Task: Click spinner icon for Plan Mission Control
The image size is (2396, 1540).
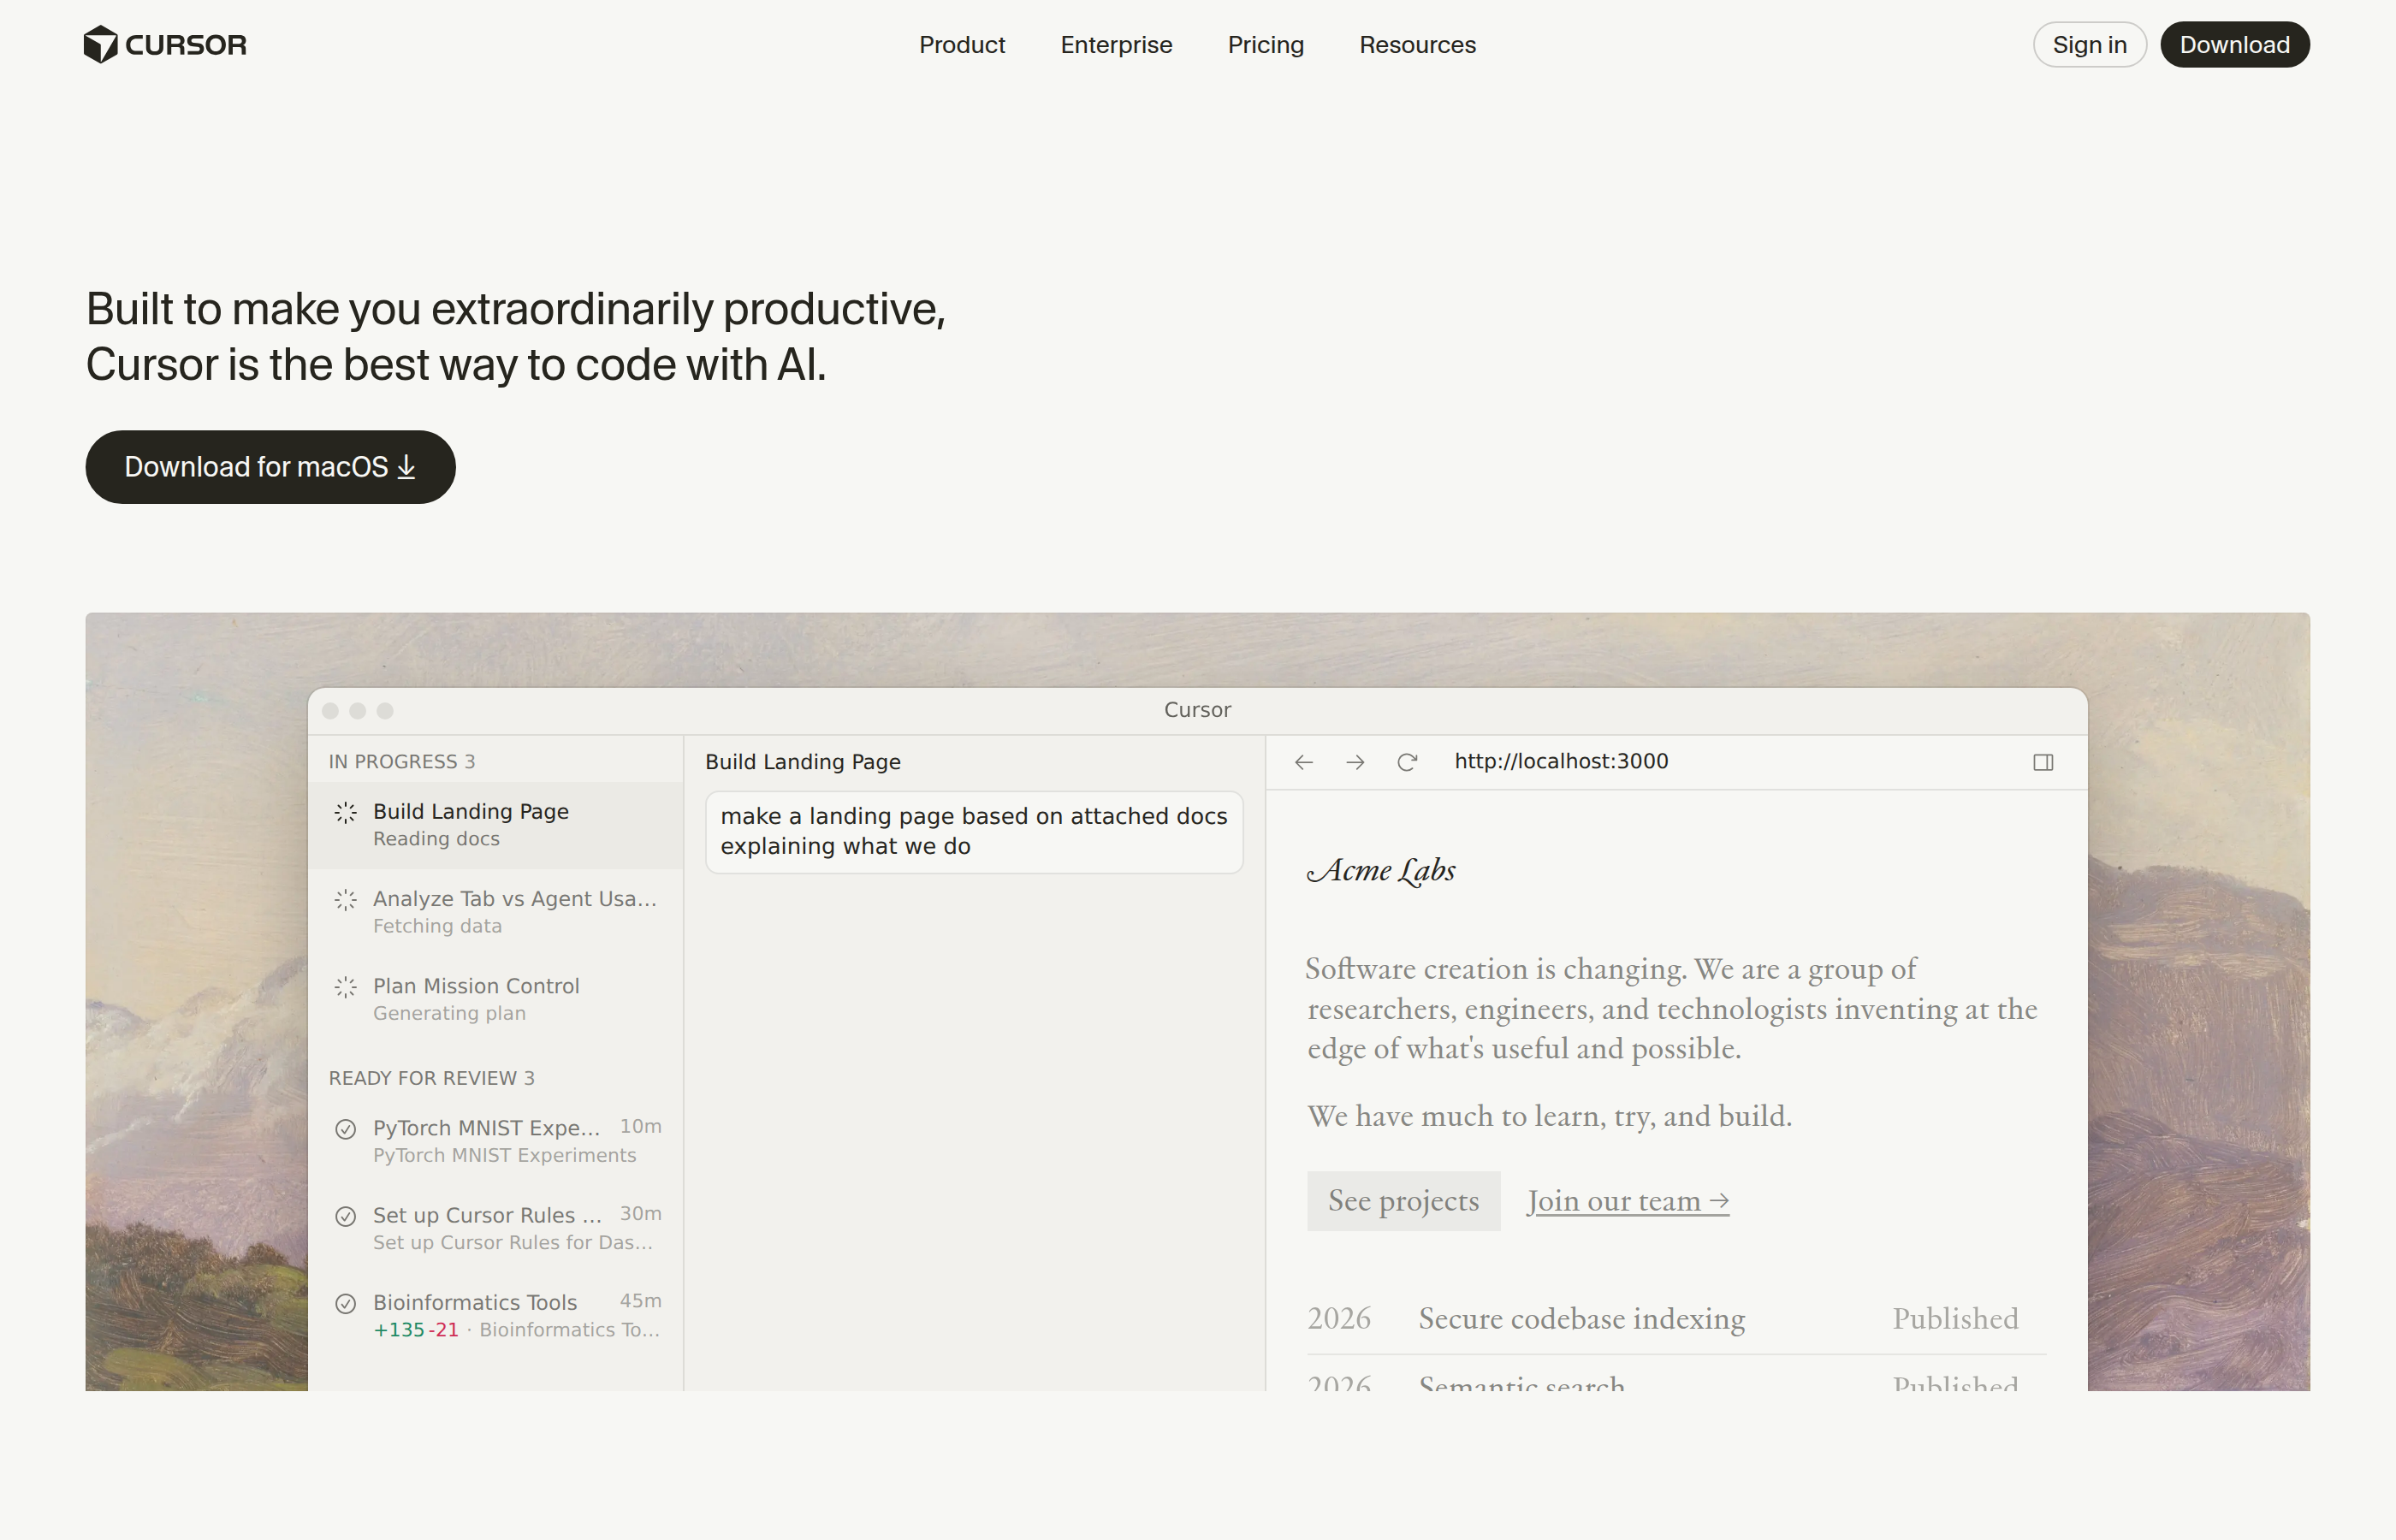Action: (345, 987)
